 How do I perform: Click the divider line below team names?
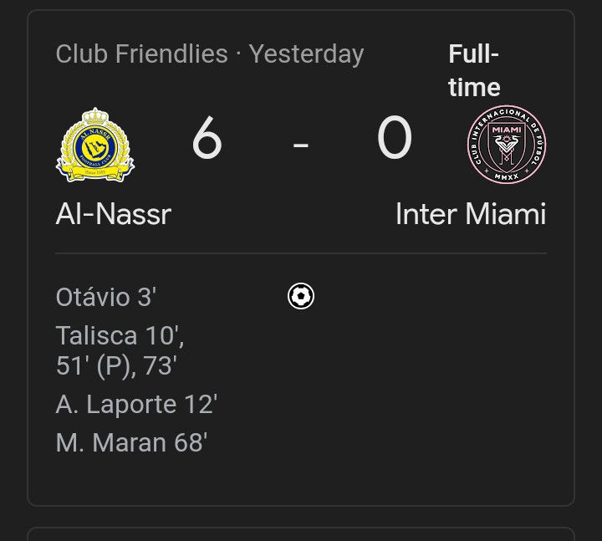[301, 253]
